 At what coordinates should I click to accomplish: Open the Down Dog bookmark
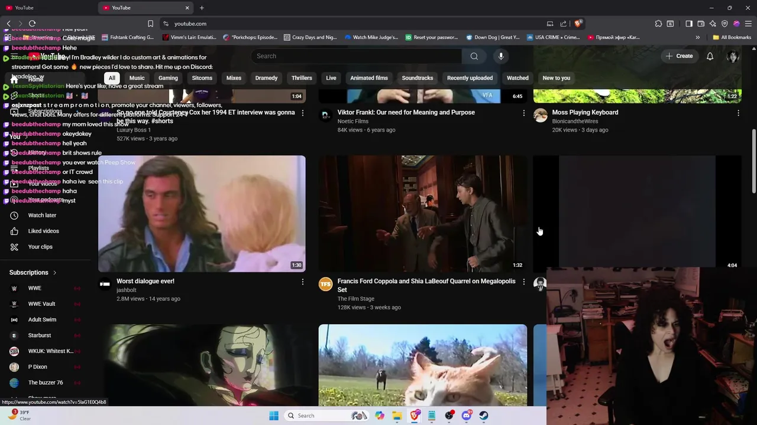[493, 37]
